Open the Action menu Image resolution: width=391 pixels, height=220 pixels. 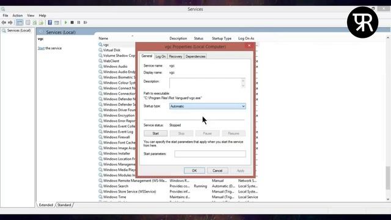pyautogui.click(x=18, y=15)
